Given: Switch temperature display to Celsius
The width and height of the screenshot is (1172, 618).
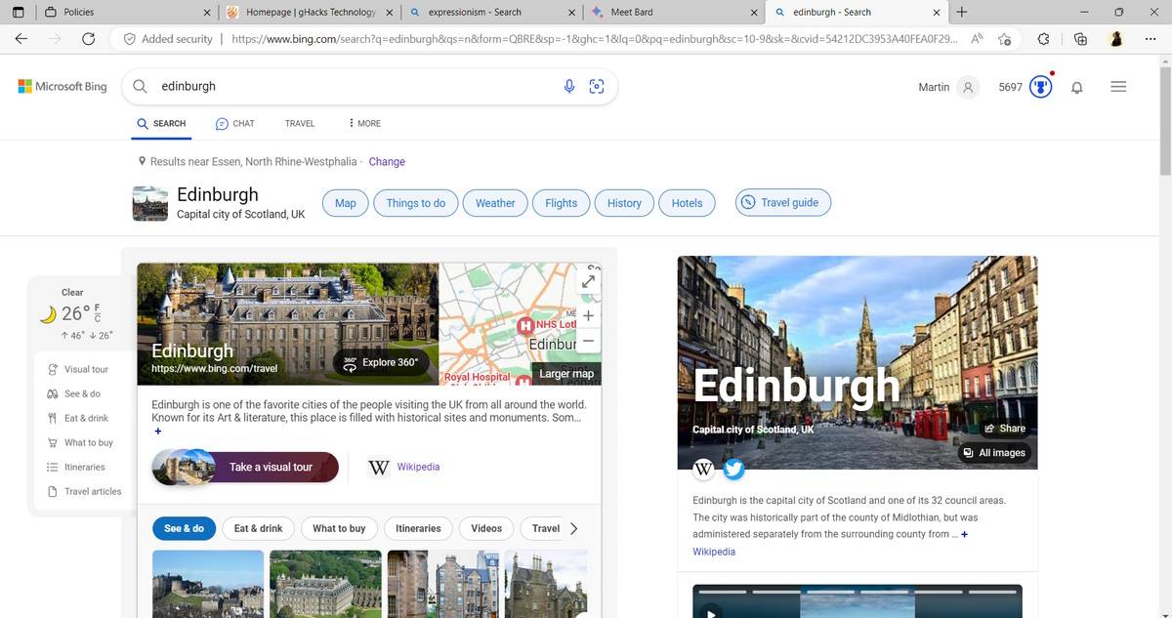Looking at the screenshot, I should pyautogui.click(x=96, y=319).
